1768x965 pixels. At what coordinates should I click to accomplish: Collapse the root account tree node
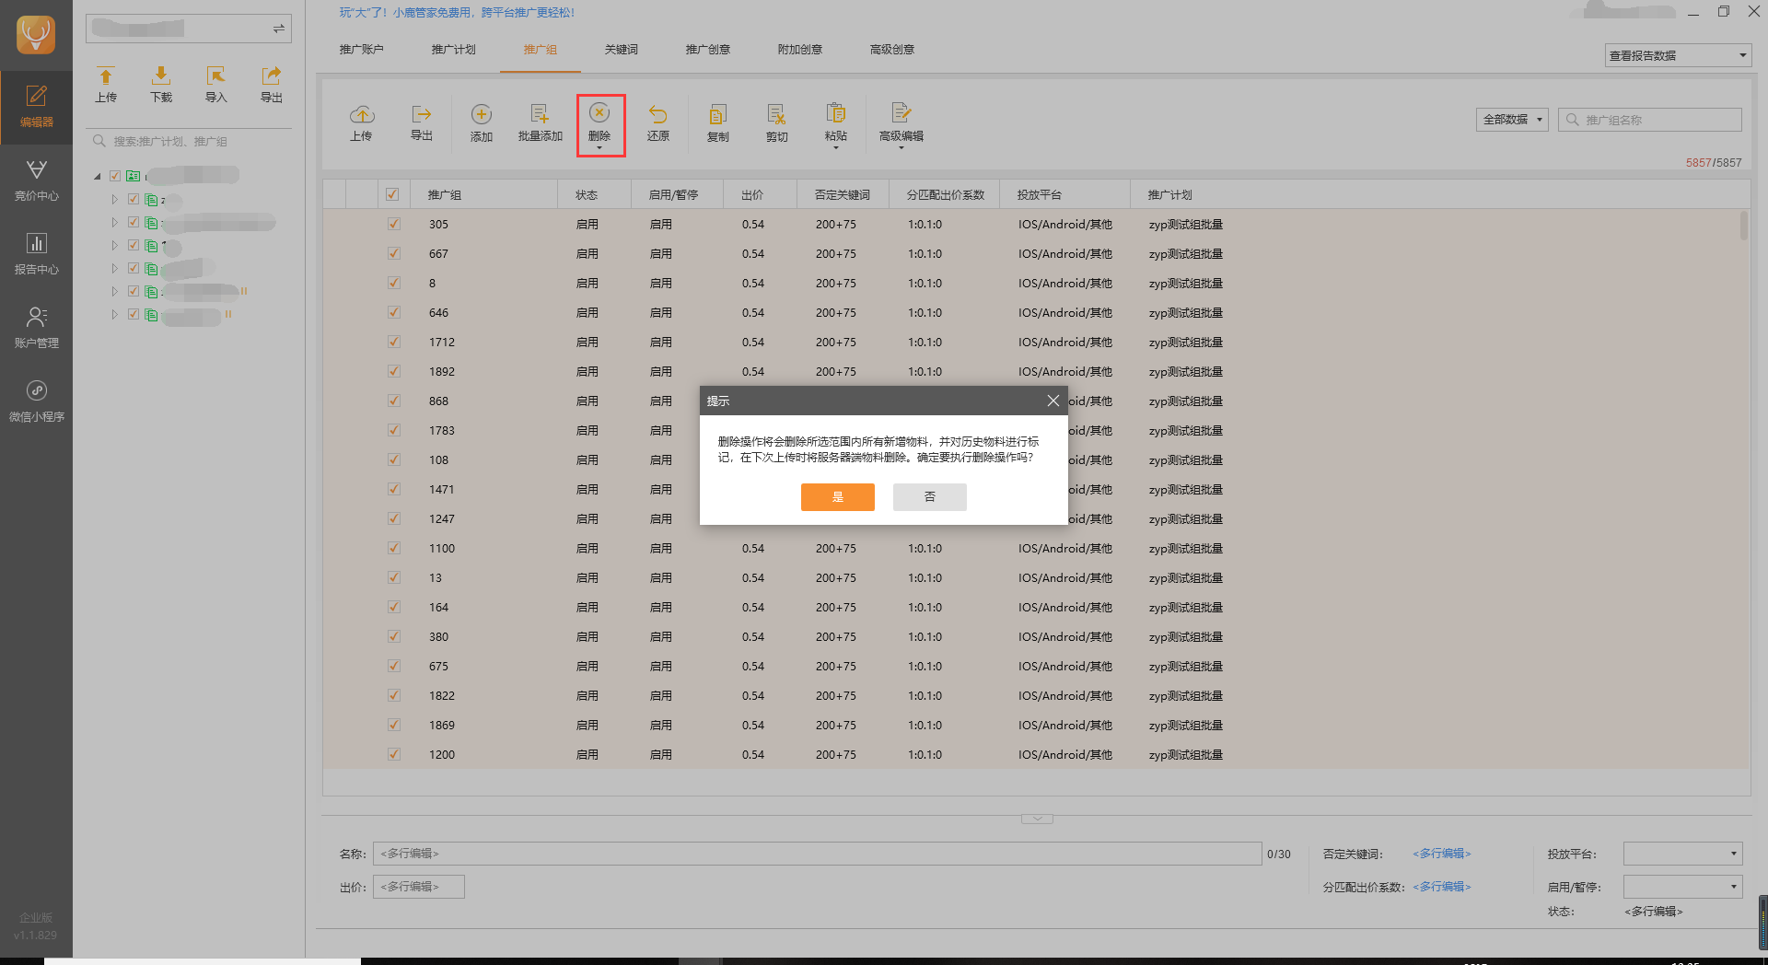click(98, 176)
